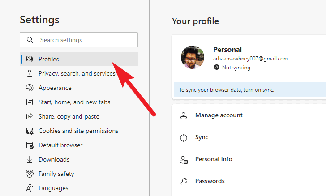The image size is (326, 196).
Task: Click the Personal info icon
Action: pyautogui.click(x=184, y=160)
